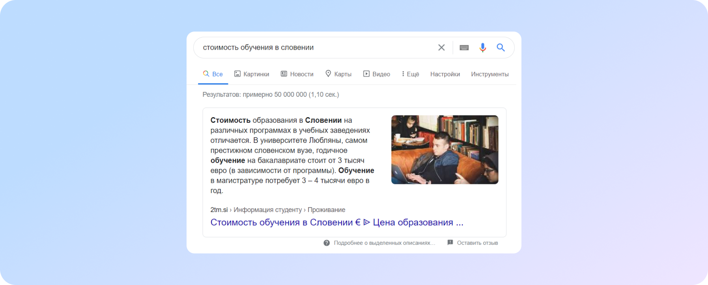Click the featured snippet description paragraph
This screenshot has height=285, width=708.
click(292, 155)
